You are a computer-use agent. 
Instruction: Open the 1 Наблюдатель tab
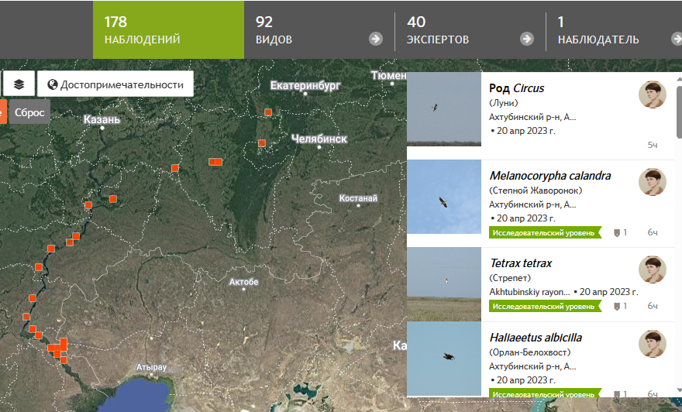614,30
